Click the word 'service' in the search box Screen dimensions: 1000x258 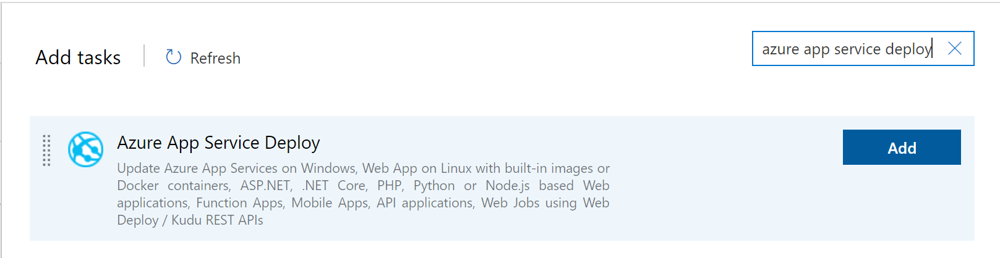pyautogui.click(x=857, y=49)
